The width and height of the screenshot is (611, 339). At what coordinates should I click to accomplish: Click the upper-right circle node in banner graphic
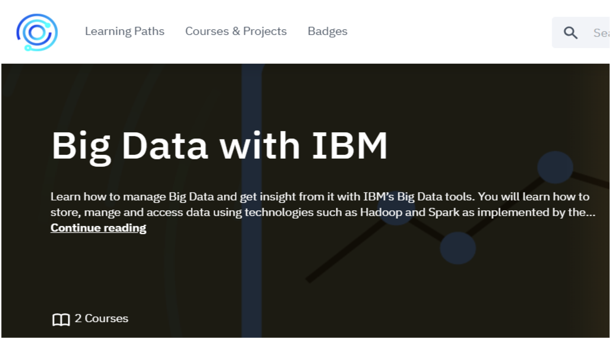tap(555, 168)
